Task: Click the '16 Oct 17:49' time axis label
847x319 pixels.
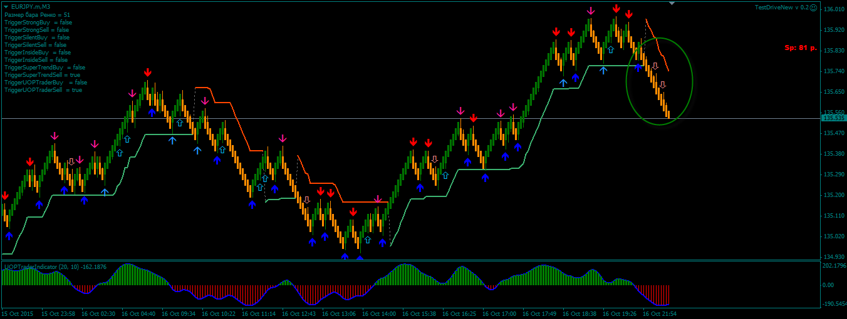Action: click(539, 313)
